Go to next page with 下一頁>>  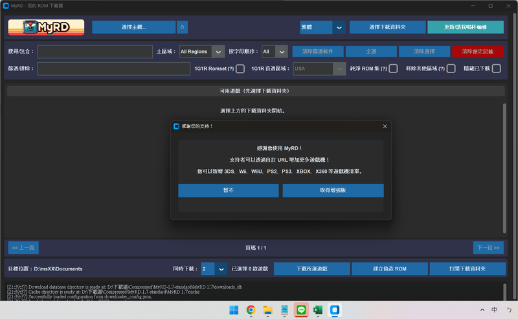[x=488, y=248]
